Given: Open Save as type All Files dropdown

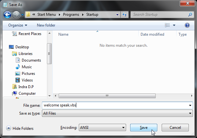Looking at the screenshot, I should click(117, 113).
